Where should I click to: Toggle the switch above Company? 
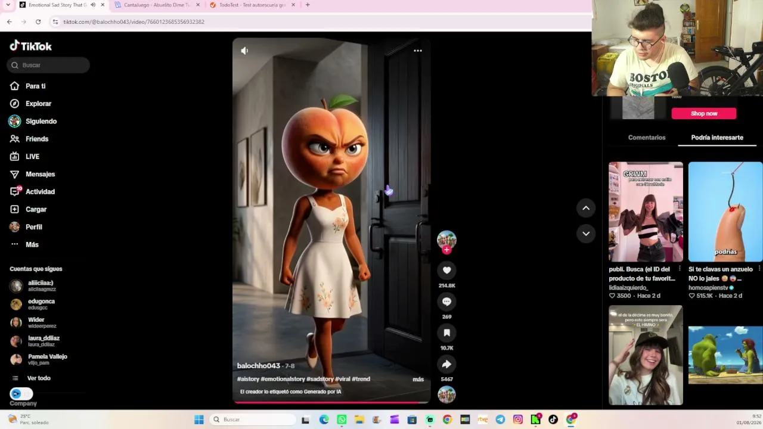21,394
